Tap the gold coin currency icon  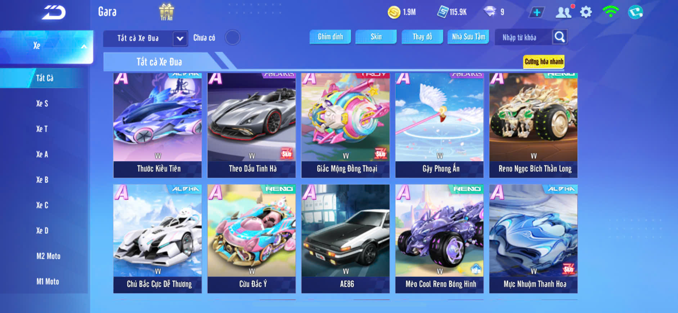click(x=394, y=12)
